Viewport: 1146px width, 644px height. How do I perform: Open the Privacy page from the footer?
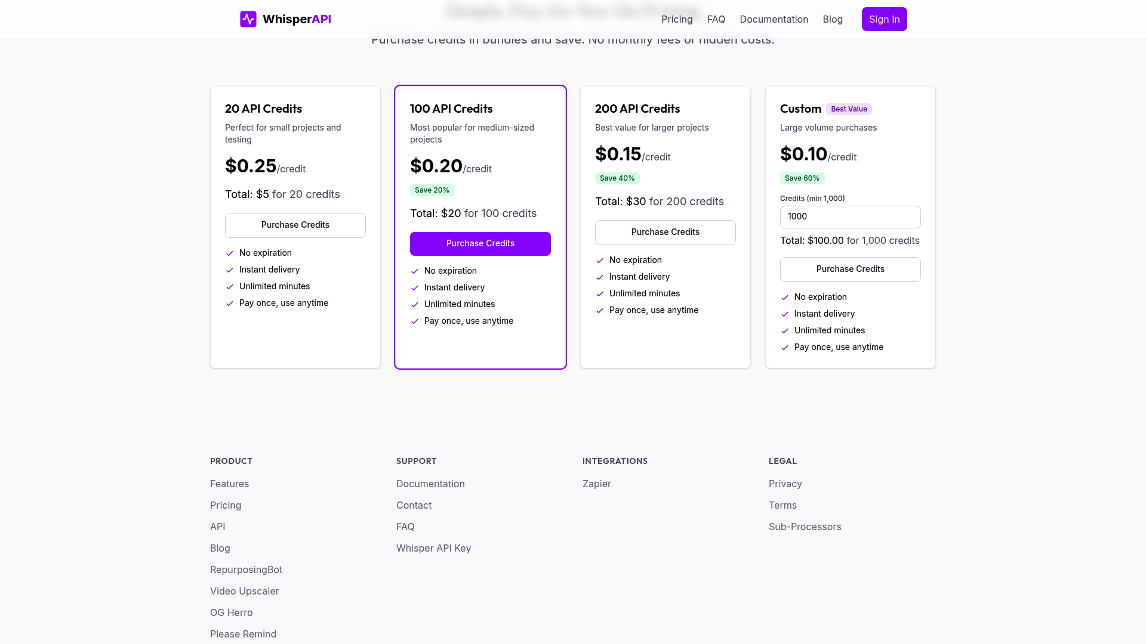click(x=785, y=484)
